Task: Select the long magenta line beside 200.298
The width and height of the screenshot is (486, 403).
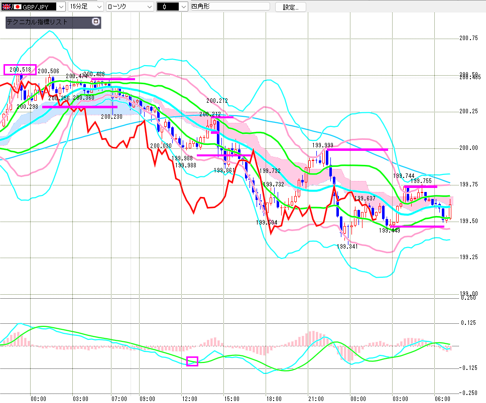Action: point(79,107)
